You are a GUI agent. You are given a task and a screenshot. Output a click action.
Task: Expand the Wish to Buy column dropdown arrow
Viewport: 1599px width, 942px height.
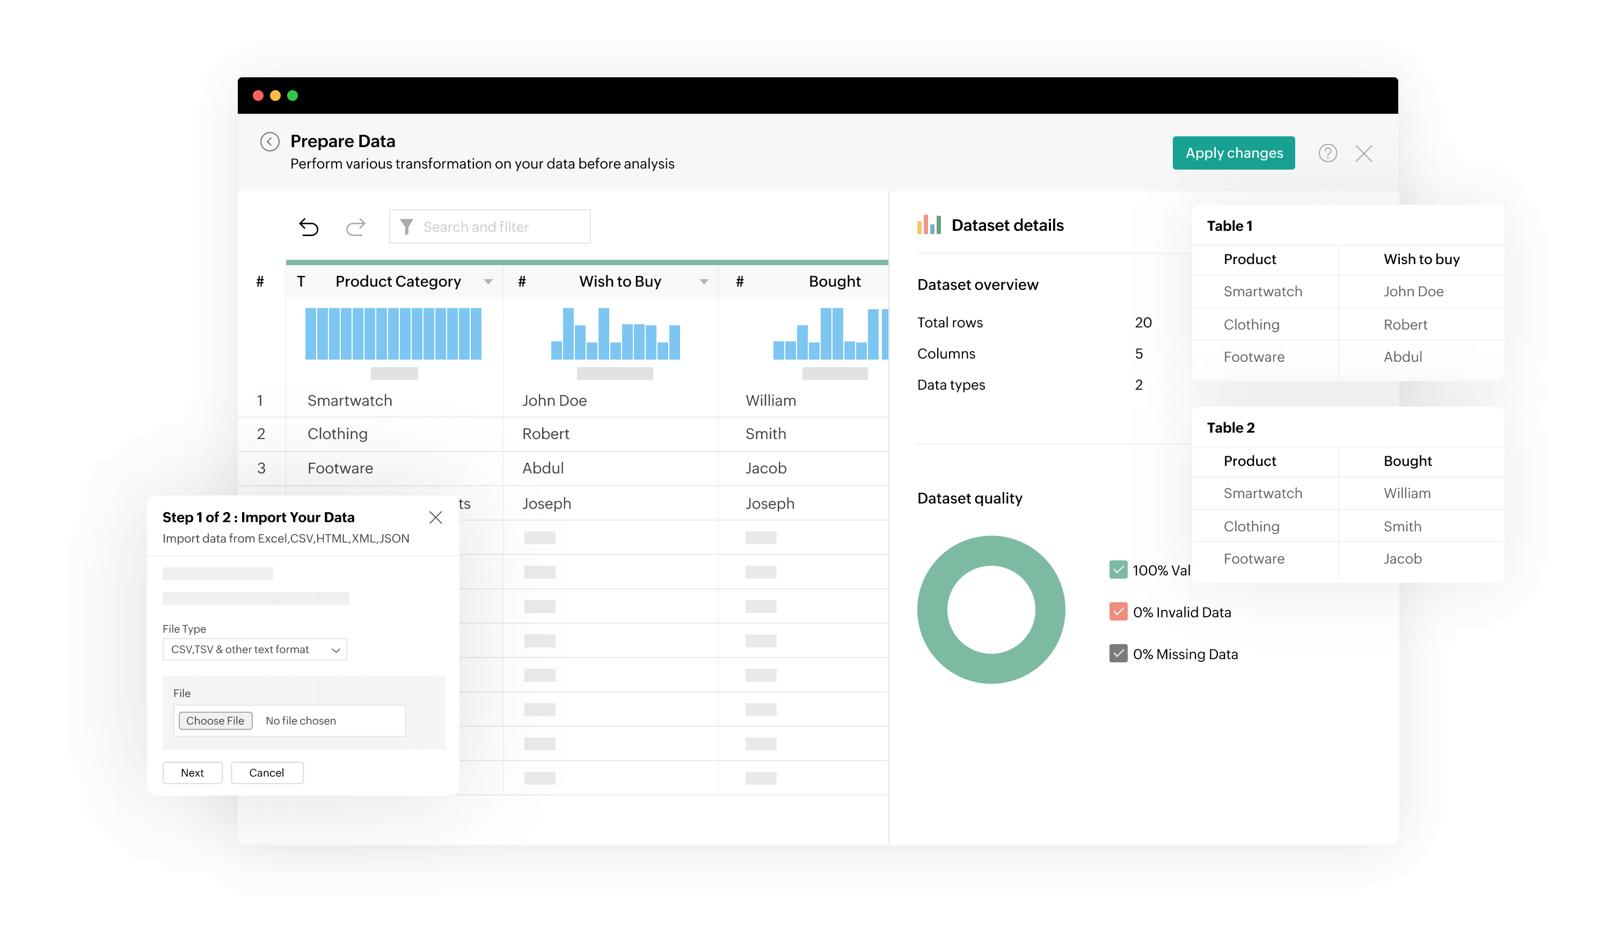pyautogui.click(x=704, y=282)
